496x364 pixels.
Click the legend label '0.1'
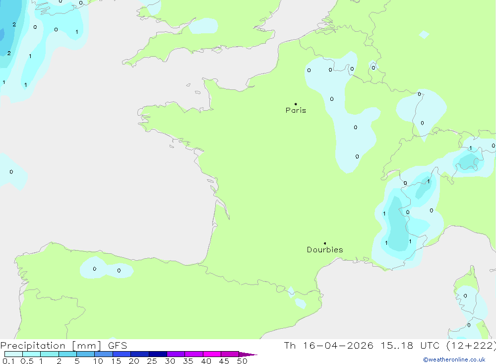[8, 361]
